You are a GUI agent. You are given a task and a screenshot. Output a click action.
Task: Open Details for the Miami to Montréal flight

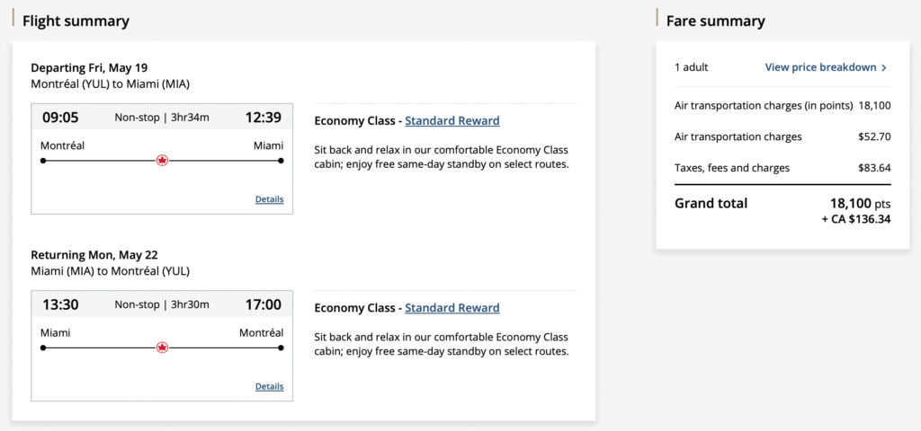pos(269,386)
